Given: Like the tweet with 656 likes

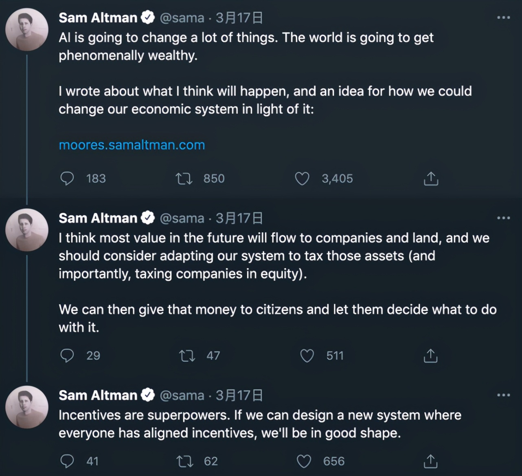Looking at the screenshot, I should click(304, 461).
